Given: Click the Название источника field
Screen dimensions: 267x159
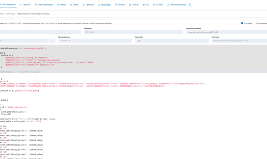Looking at the screenshot, I should (x=226, y=32).
